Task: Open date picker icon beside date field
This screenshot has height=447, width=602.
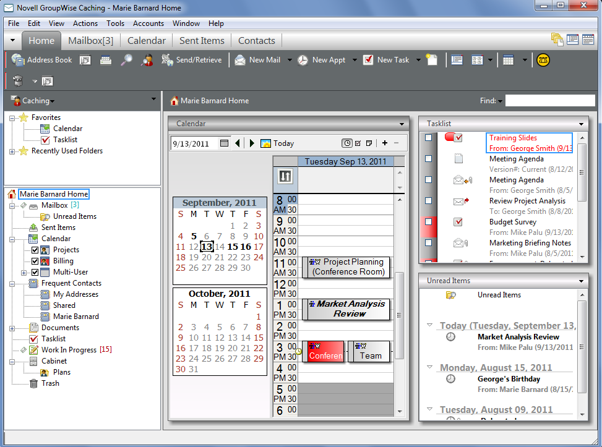Action: point(224,143)
